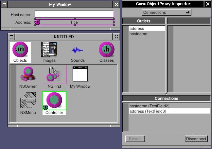Open the Classes section icon

pos(106,50)
